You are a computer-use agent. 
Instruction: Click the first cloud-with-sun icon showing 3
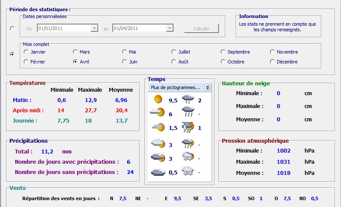click(158, 143)
